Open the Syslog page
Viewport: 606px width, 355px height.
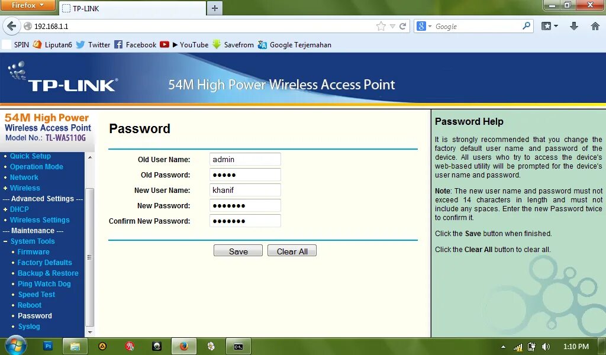coord(28,327)
